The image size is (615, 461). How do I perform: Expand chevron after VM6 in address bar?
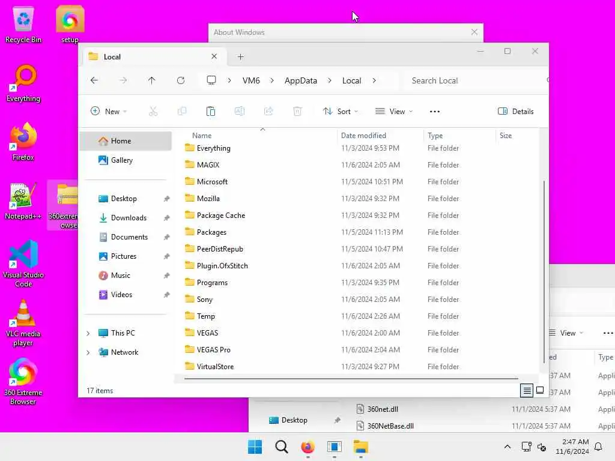(272, 80)
